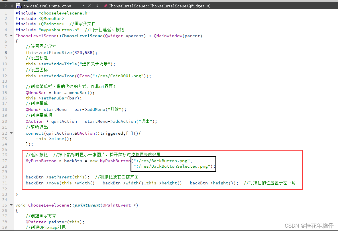Click ":/res/Coin0001.png" string
This screenshot has width=338, height=231.
118,76
